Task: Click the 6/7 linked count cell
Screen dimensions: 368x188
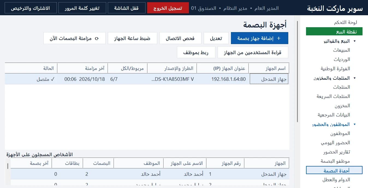Action: point(127,79)
